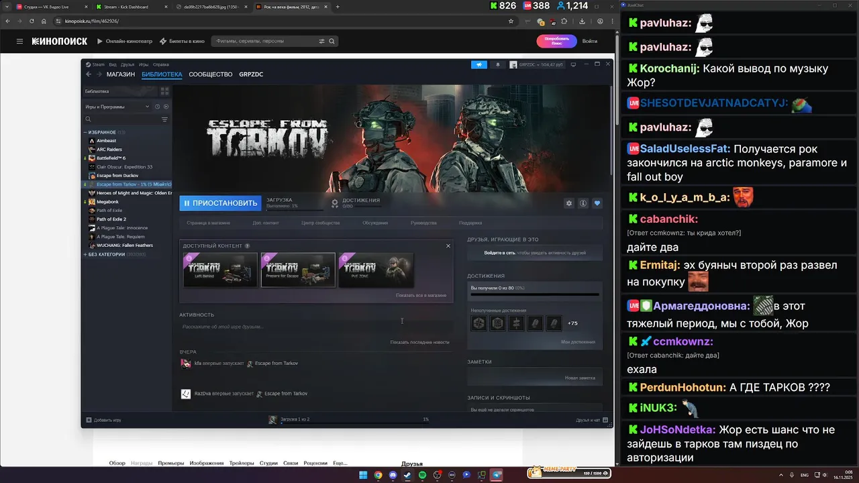Click the Windows Start button

(363, 475)
